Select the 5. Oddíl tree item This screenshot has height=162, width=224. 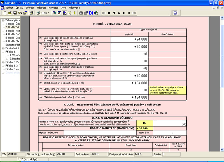pos(13,38)
